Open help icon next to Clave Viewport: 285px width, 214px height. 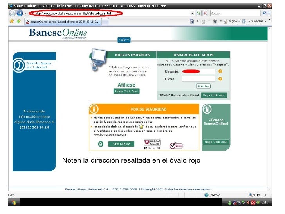[x=220, y=79]
